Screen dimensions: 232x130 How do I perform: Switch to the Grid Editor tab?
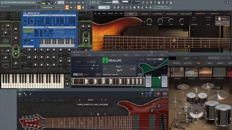coord(158,14)
